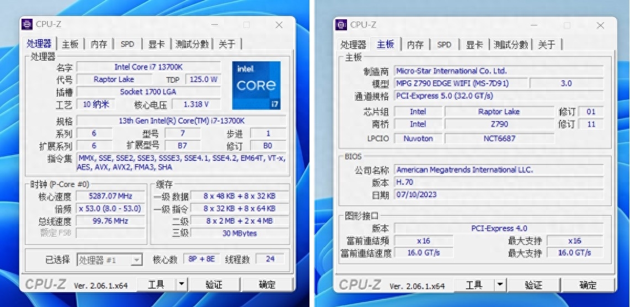Click the B0 revision value

[268, 145]
